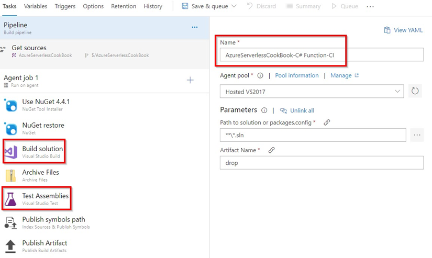
Task: Select the Use NuGet 4.4.1 task icon
Action: 11,105
